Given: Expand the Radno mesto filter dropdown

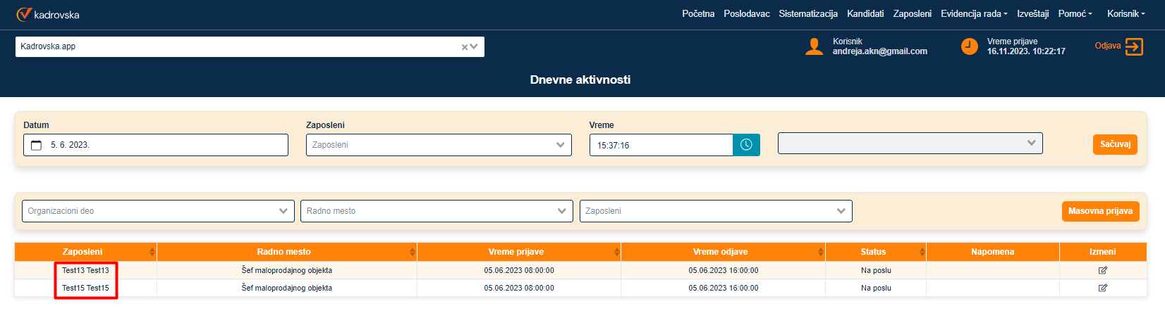Looking at the screenshot, I should point(437,211).
